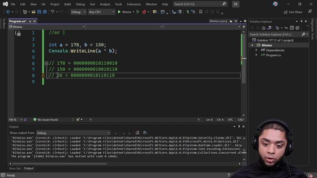Switch views icon in Solution Explorer
317x178 pixels.
(269, 28)
